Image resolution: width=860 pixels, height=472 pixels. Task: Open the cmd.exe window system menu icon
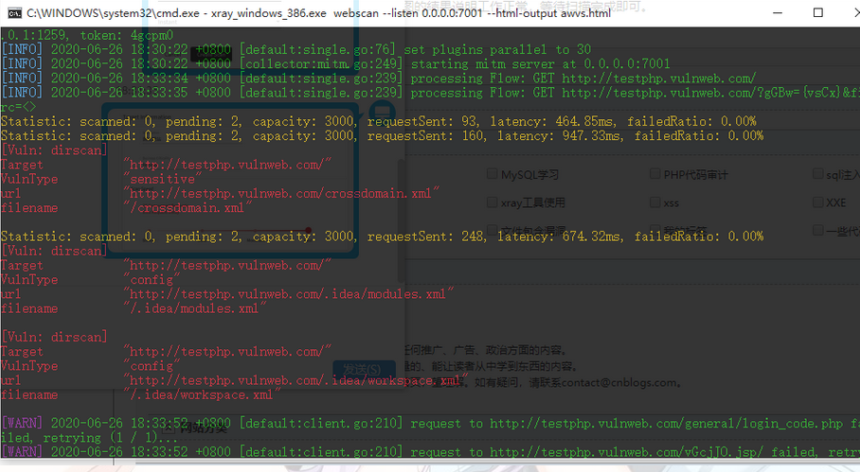pos(15,12)
